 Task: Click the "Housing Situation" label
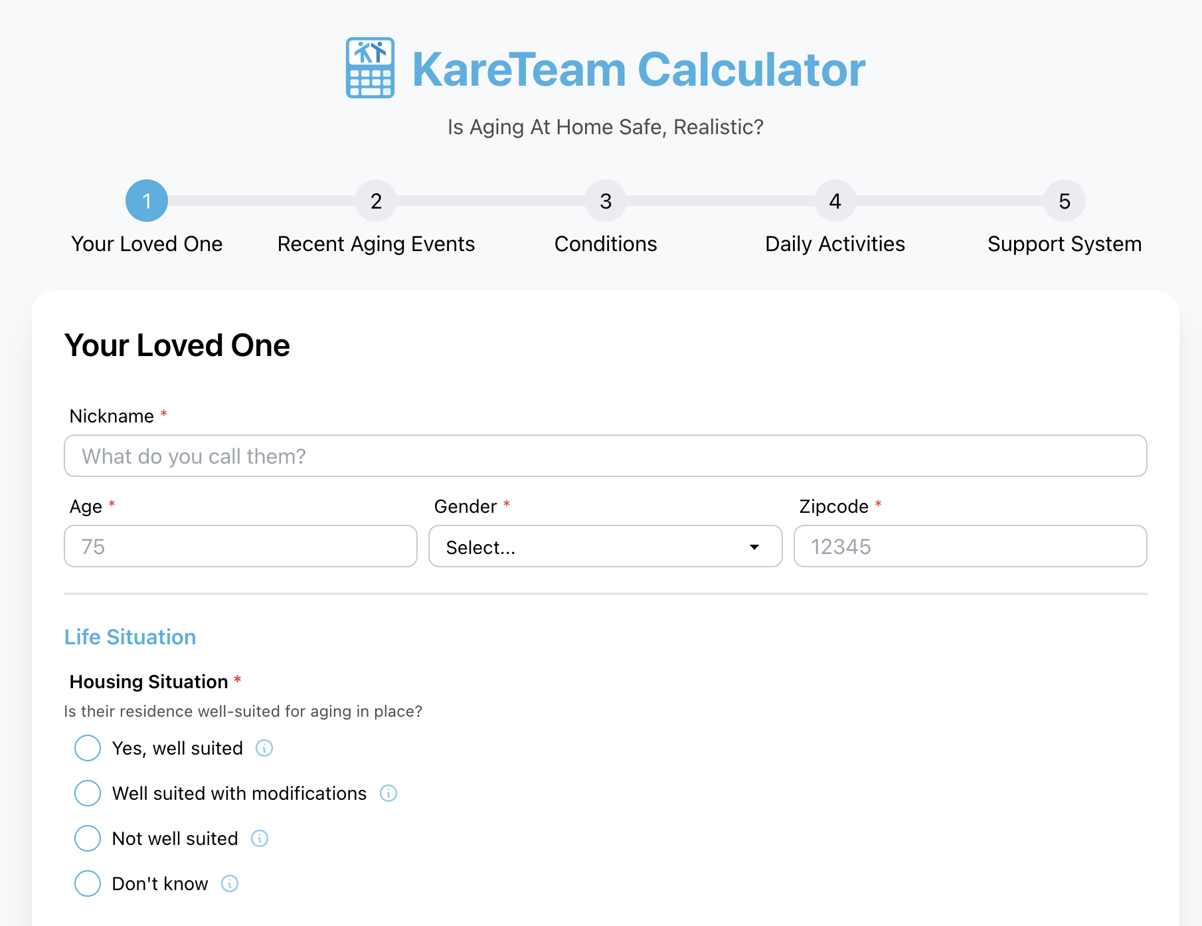(149, 682)
